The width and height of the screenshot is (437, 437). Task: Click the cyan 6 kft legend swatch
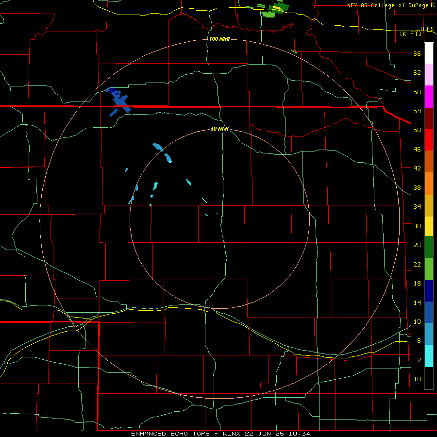pos(429,356)
